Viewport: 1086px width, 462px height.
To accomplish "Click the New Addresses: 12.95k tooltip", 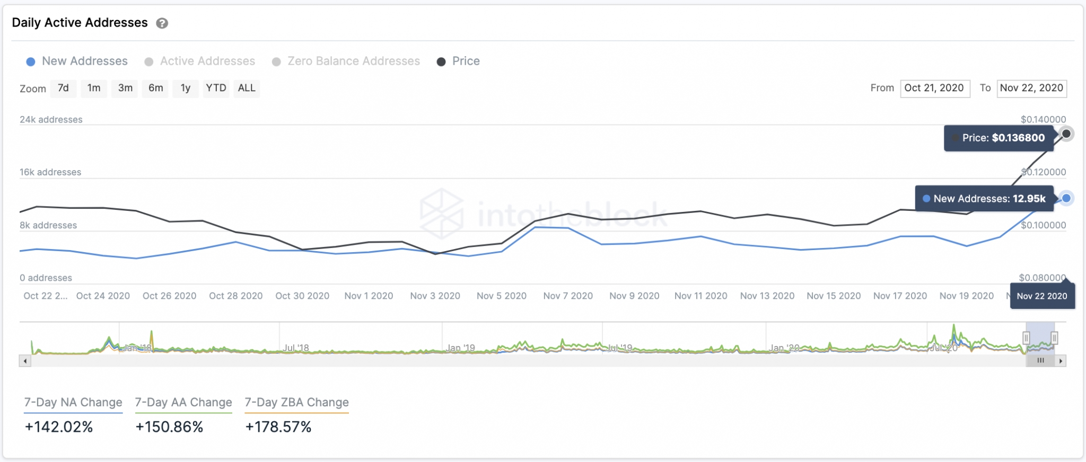I will (984, 199).
